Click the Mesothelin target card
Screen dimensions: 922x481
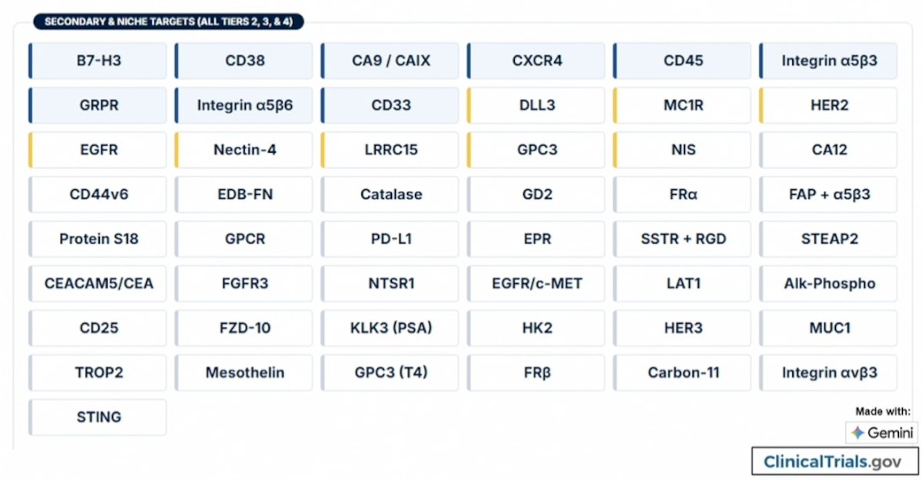coord(244,372)
